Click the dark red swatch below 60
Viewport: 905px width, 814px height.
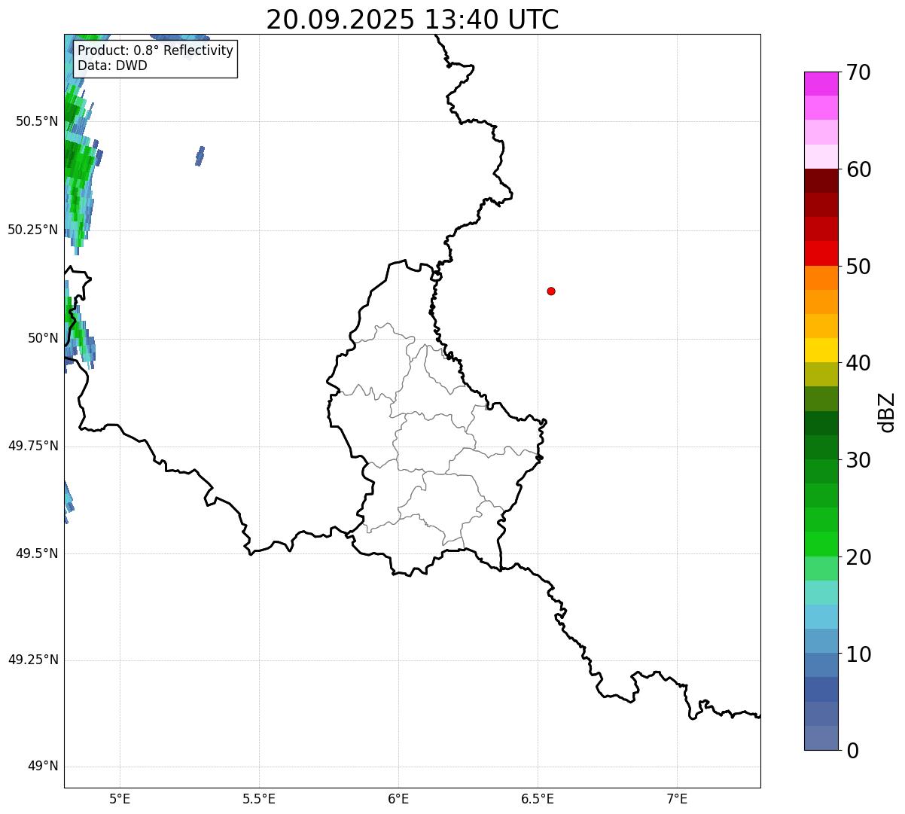coord(821,181)
